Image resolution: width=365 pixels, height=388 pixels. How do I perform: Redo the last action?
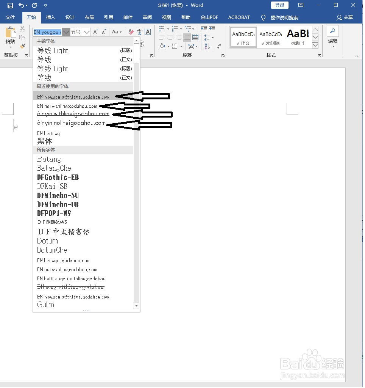point(34,5)
